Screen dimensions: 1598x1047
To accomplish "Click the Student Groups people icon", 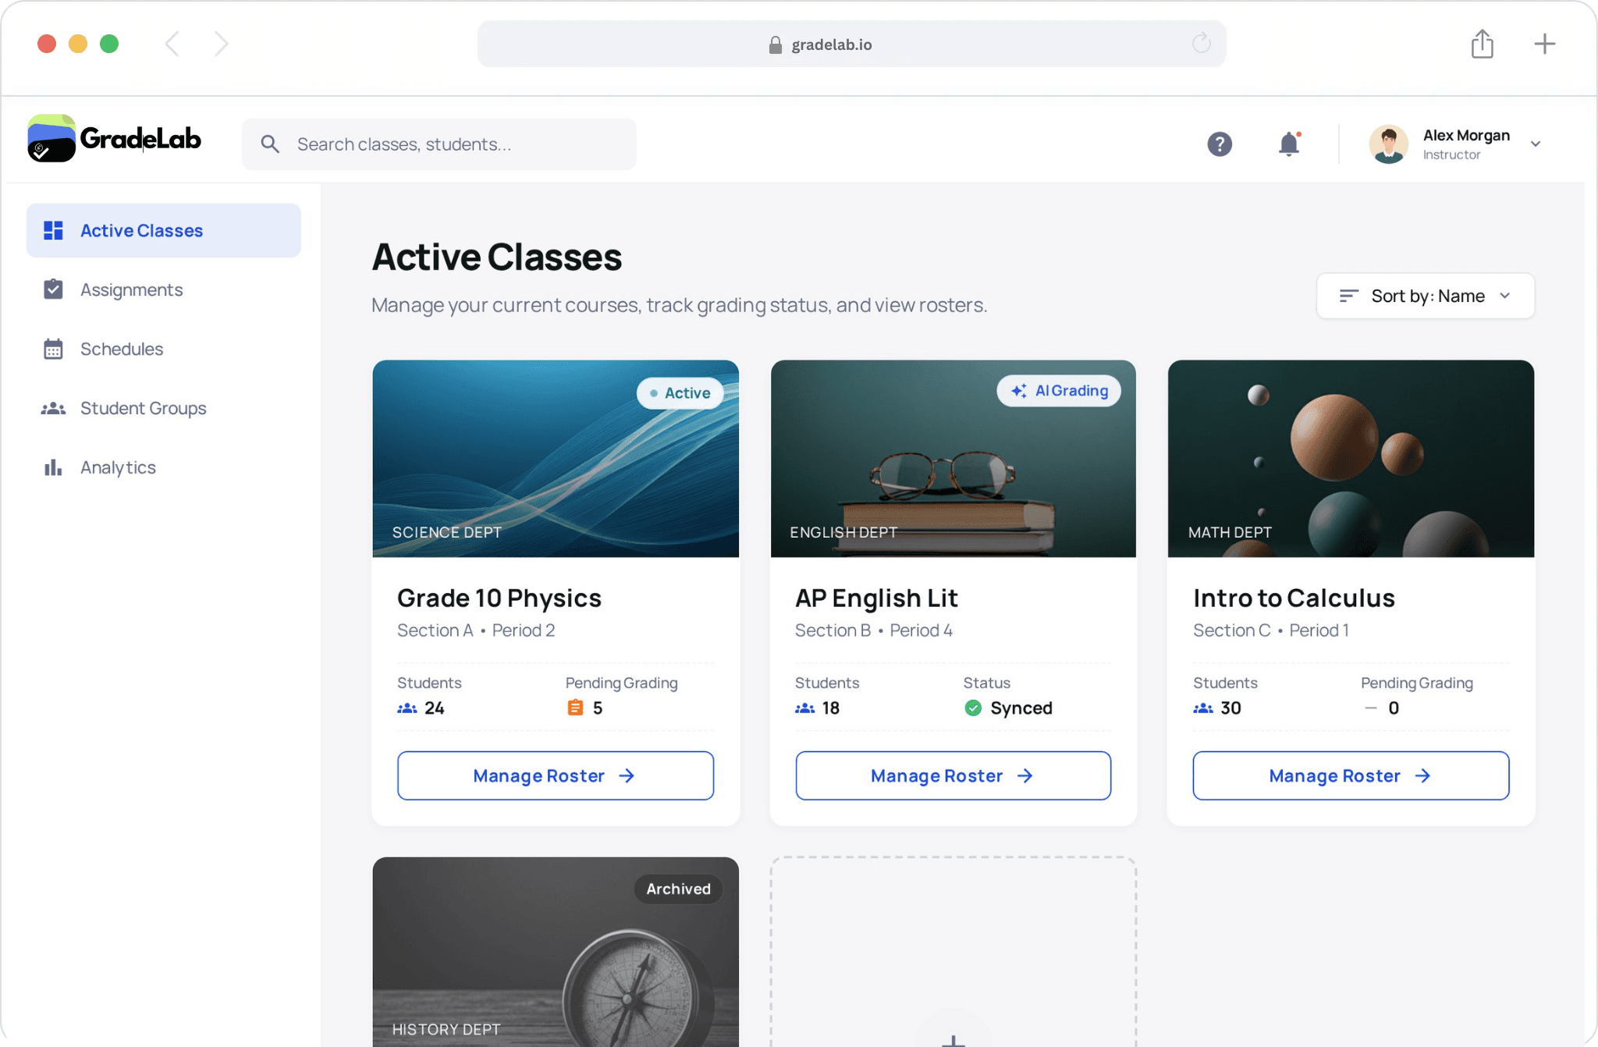I will point(54,408).
